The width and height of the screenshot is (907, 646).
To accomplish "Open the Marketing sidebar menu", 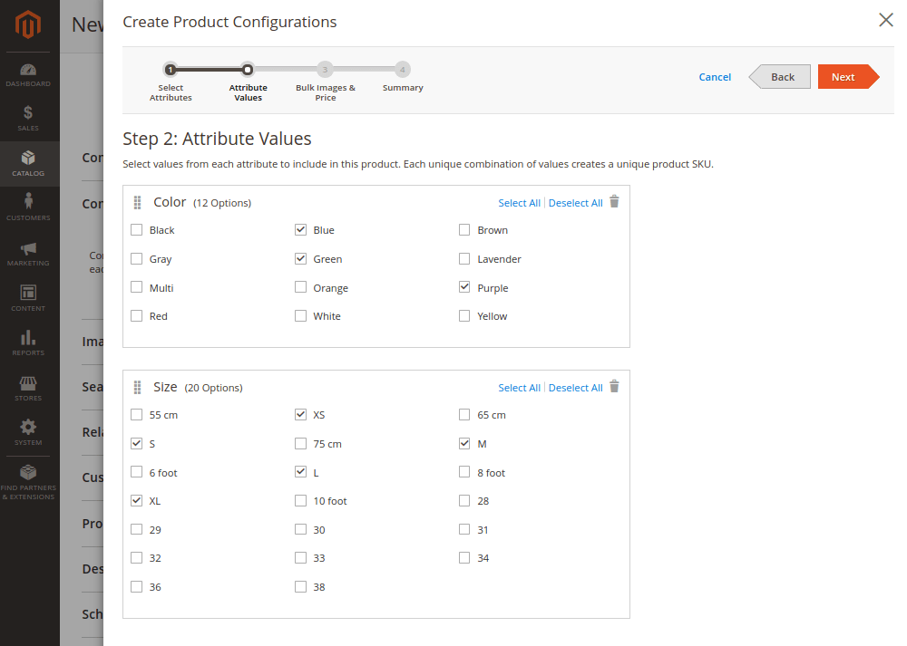I will (x=28, y=254).
